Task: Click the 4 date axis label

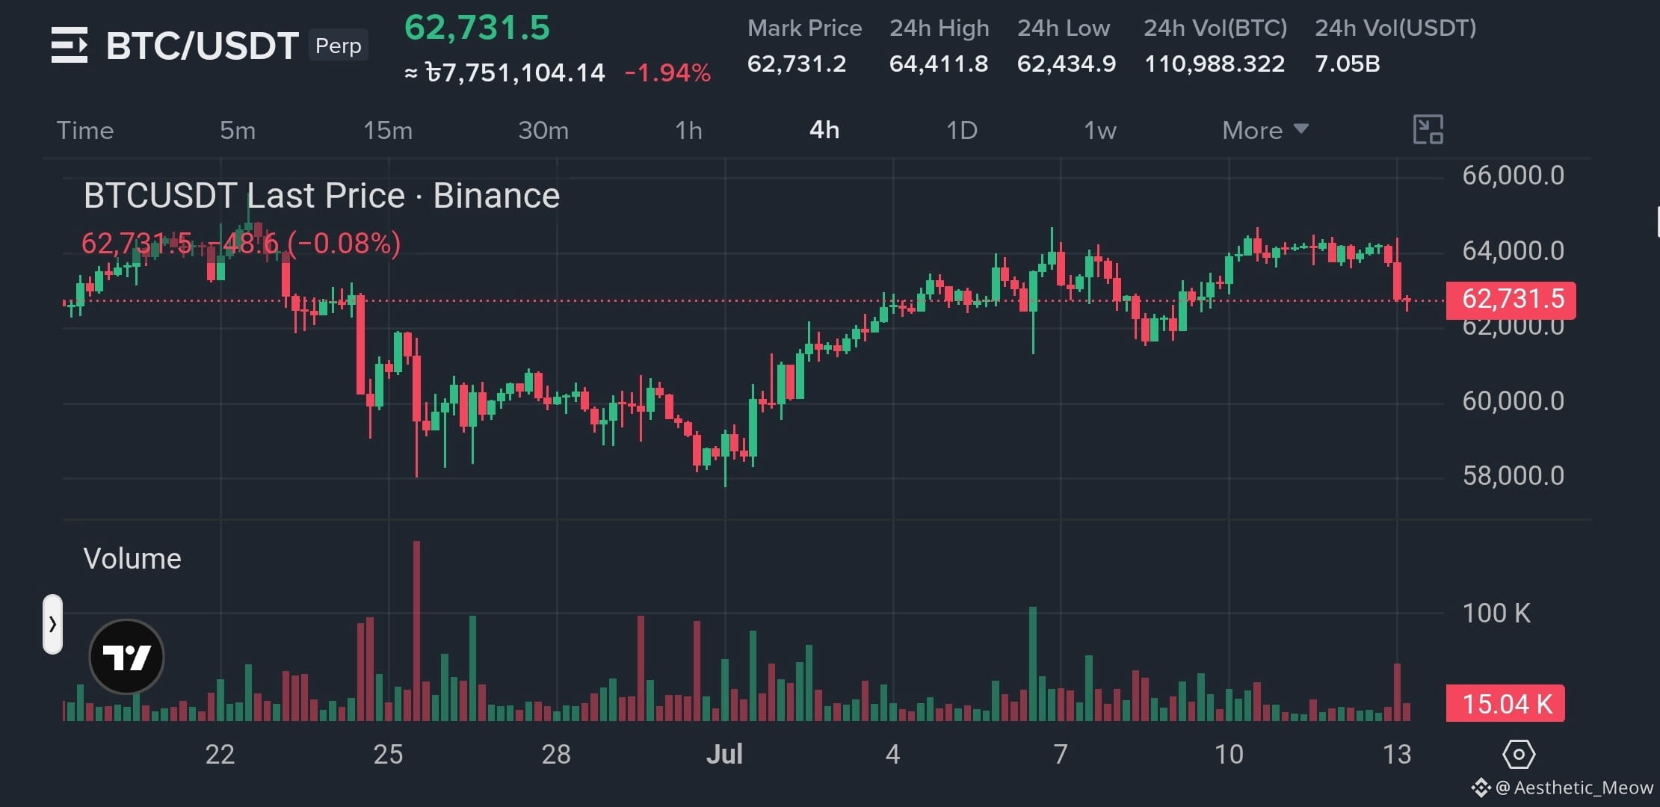Action: tap(892, 755)
